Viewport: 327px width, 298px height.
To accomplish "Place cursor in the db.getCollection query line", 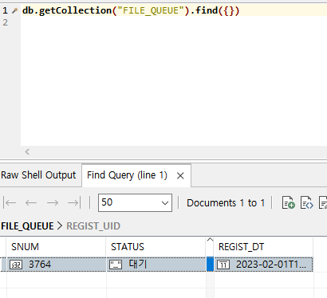I will [174, 10].
